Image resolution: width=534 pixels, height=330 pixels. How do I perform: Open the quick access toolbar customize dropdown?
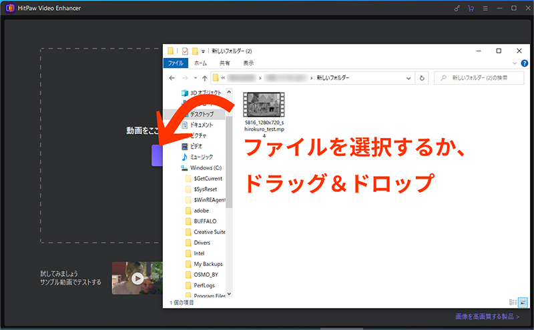click(x=203, y=51)
